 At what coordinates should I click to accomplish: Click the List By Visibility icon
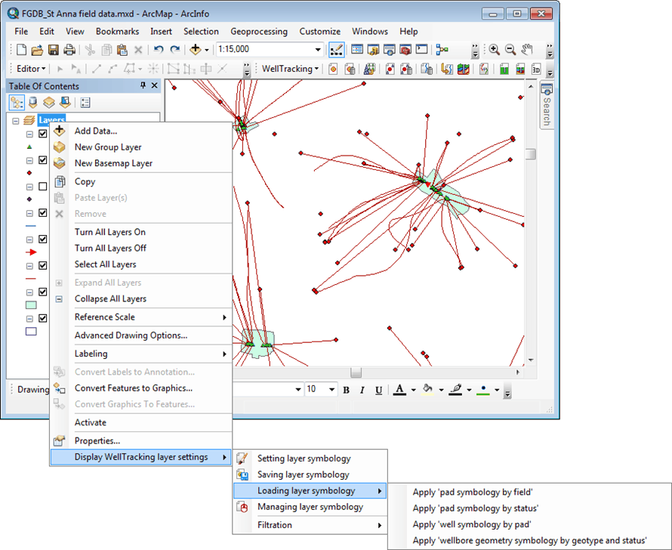point(49,103)
